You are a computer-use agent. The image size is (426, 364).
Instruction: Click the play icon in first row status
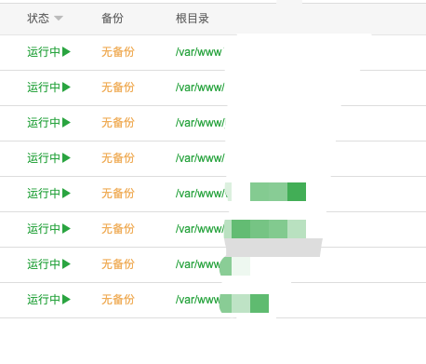pyautogui.click(x=66, y=52)
